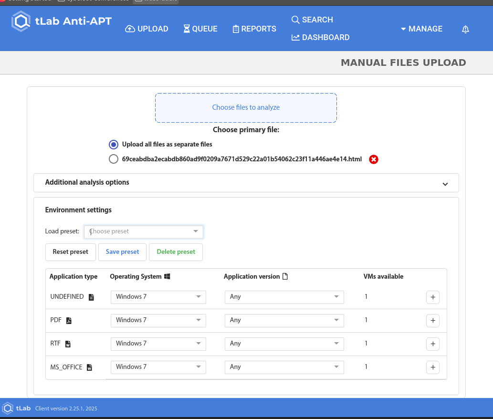Click the Windows logo icon beside Operating System
493x419 pixels.
[167, 276]
